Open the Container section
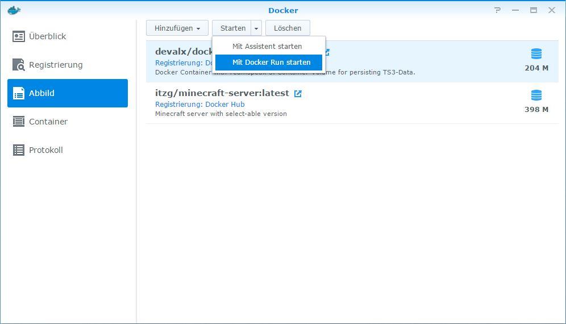This screenshot has height=324, width=566. pyautogui.click(x=68, y=122)
